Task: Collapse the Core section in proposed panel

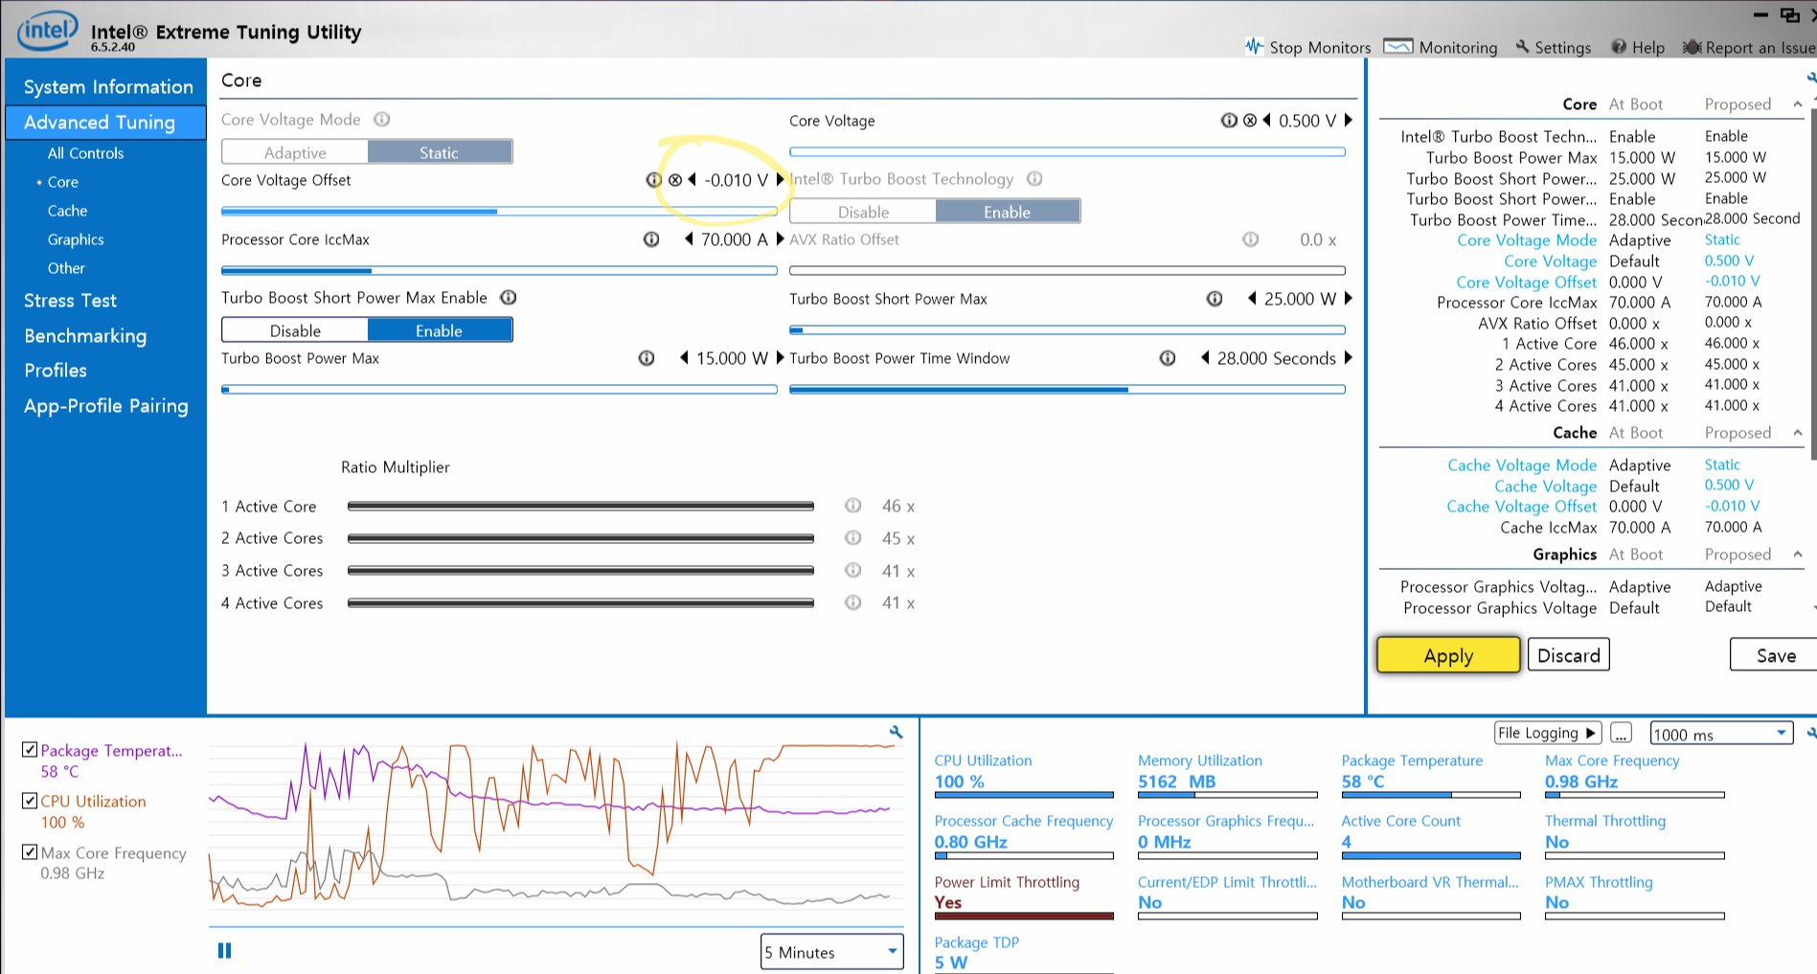Action: [1798, 104]
